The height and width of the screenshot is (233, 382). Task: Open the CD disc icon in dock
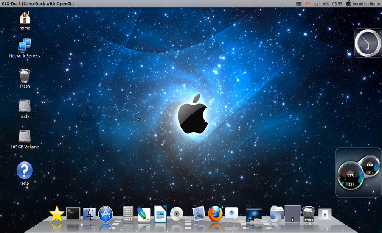177,214
